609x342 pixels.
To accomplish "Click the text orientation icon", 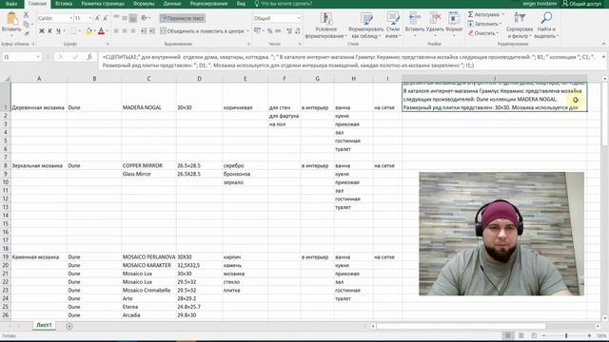I will [144, 18].
